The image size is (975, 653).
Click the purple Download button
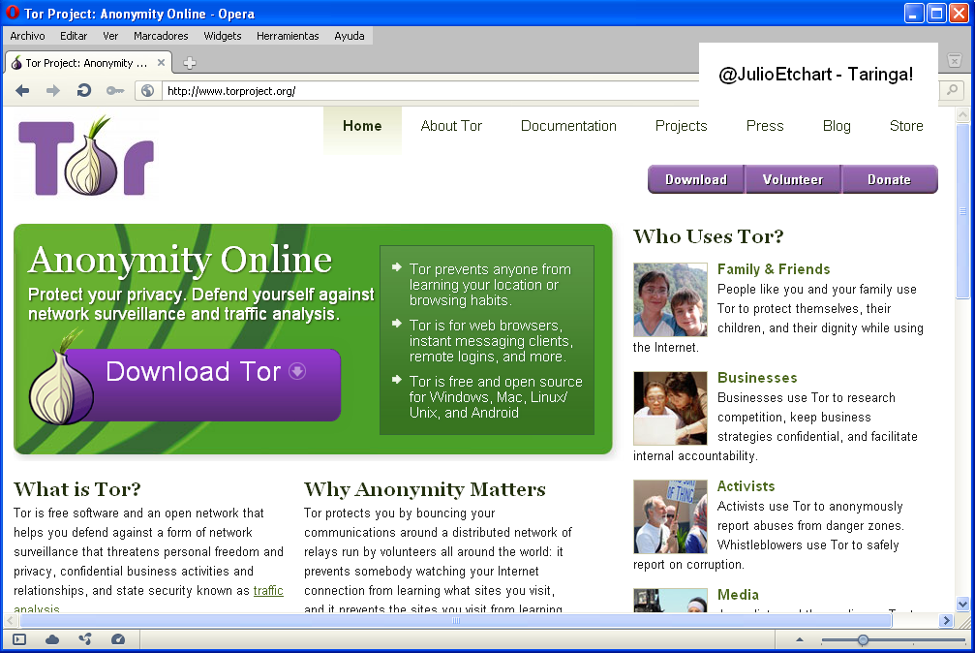click(x=696, y=179)
